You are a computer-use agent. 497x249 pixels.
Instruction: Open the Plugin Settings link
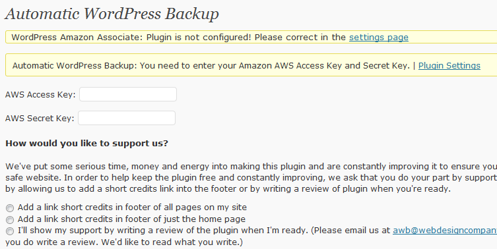tap(449, 65)
